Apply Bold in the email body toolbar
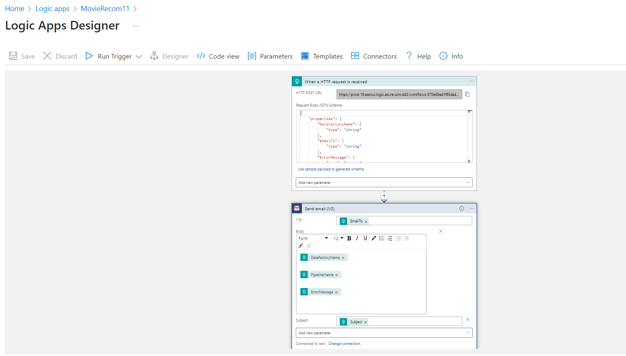626x356 pixels. click(349, 238)
